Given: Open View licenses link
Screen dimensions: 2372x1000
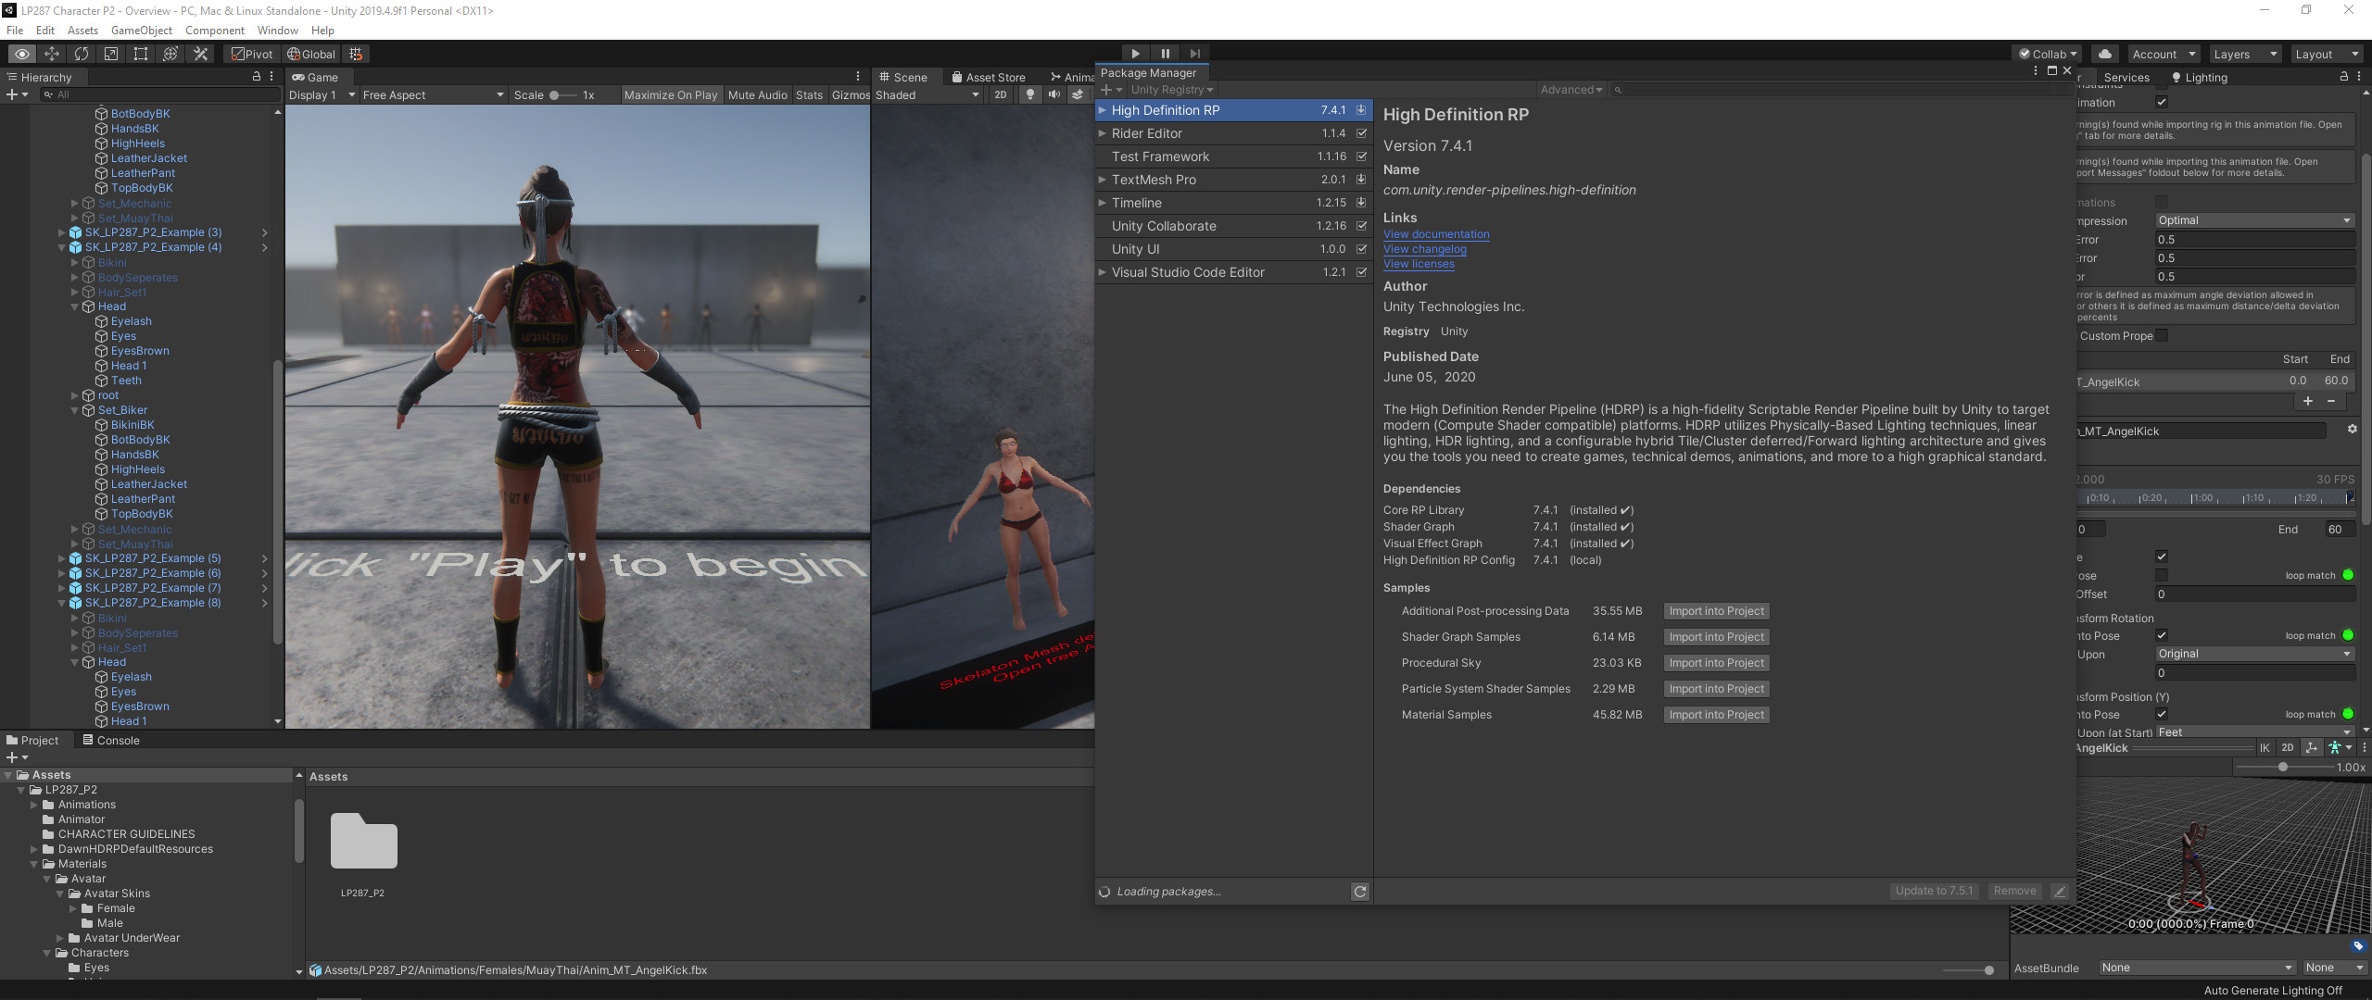Looking at the screenshot, I should [1419, 264].
